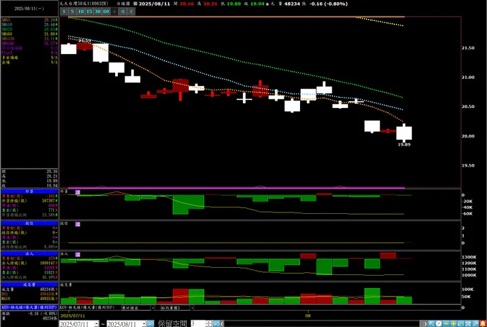Click the 2025/07/11 label on time axis
The height and width of the screenshot is (327, 487).
(x=72, y=316)
